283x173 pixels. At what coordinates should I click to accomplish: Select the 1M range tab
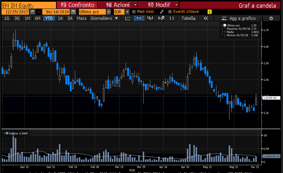(27, 18)
